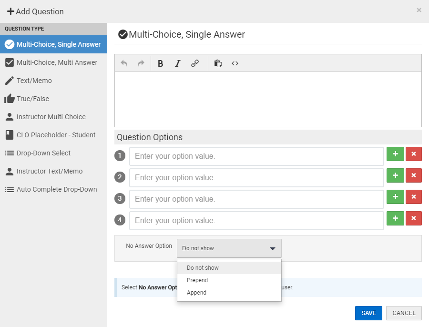Screen dimensions: 429x327
Task: Click the Redo arrow in editor toolbar
Action: click(x=141, y=63)
